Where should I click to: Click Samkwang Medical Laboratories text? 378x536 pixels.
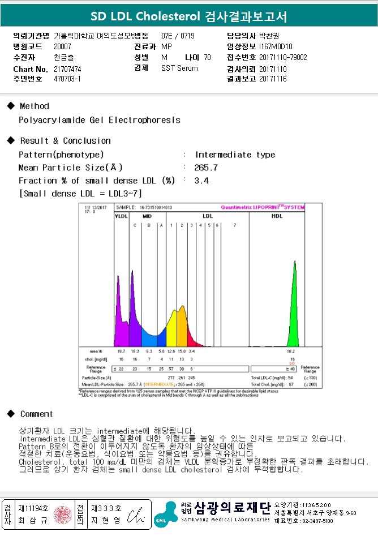pyautogui.click(x=226, y=520)
